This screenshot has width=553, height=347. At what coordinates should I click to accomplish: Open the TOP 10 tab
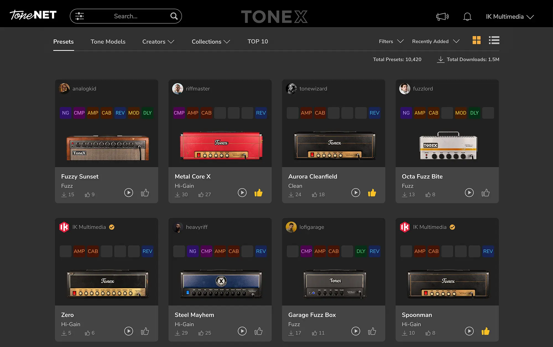click(257, 41)
